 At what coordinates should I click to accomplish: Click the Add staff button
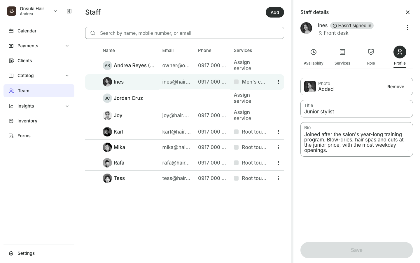(x=275, y=12)
